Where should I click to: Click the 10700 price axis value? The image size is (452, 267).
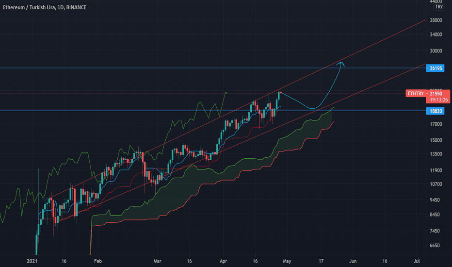[436, 184]
